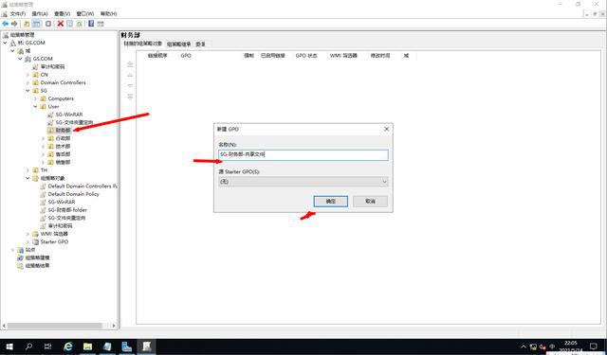607x355 pixels.
Task: Click the last toolbar icon after Help
Action: pyautogui.click(x=101, y=24)
